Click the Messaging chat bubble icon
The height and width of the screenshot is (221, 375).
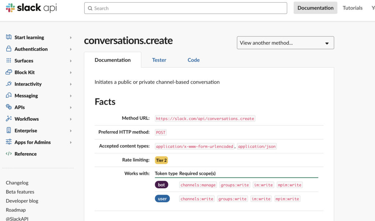pyautogui.click(x=9, y=95)
